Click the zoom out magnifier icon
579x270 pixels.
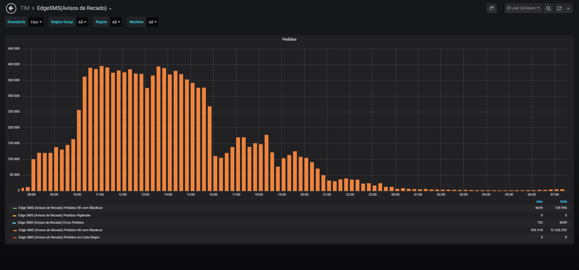548,8
